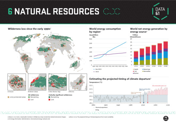
Task: Click the brown first-consecutive-years arrow marker
Action: (x=140, y=99)
